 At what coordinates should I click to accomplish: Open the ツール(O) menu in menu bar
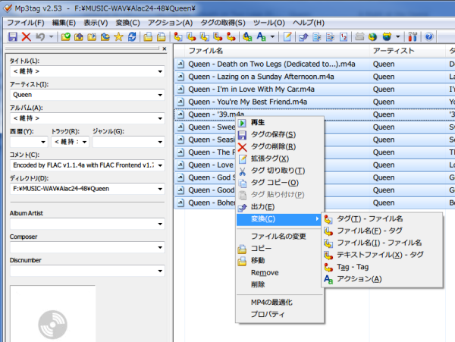(x=268, y=23)
